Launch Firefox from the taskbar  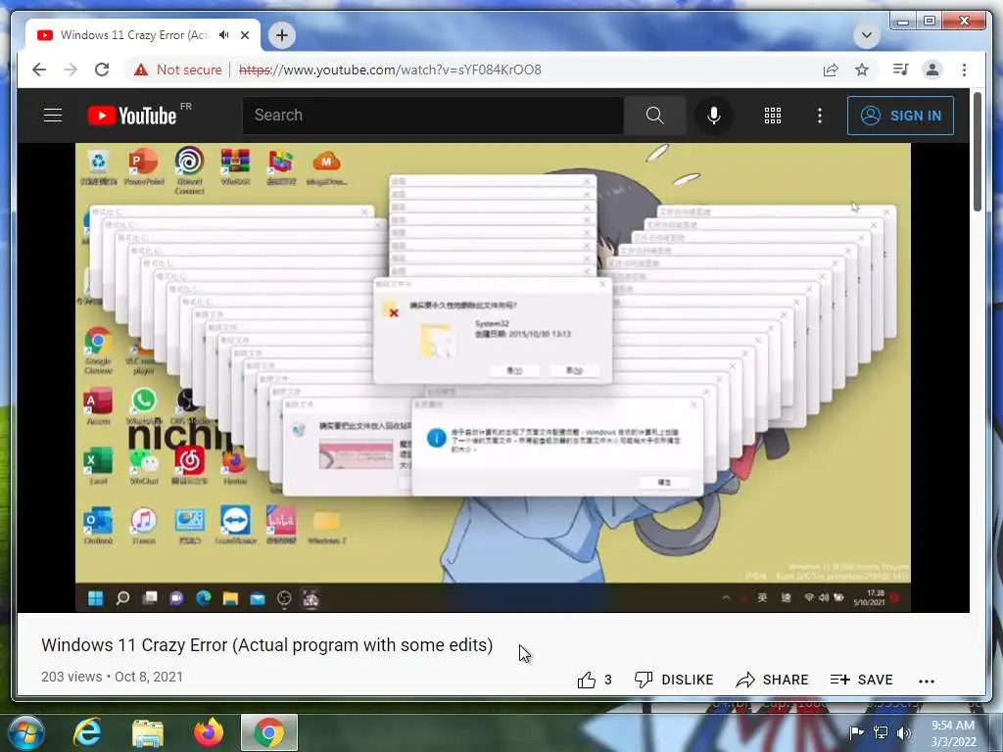[209, 732]
